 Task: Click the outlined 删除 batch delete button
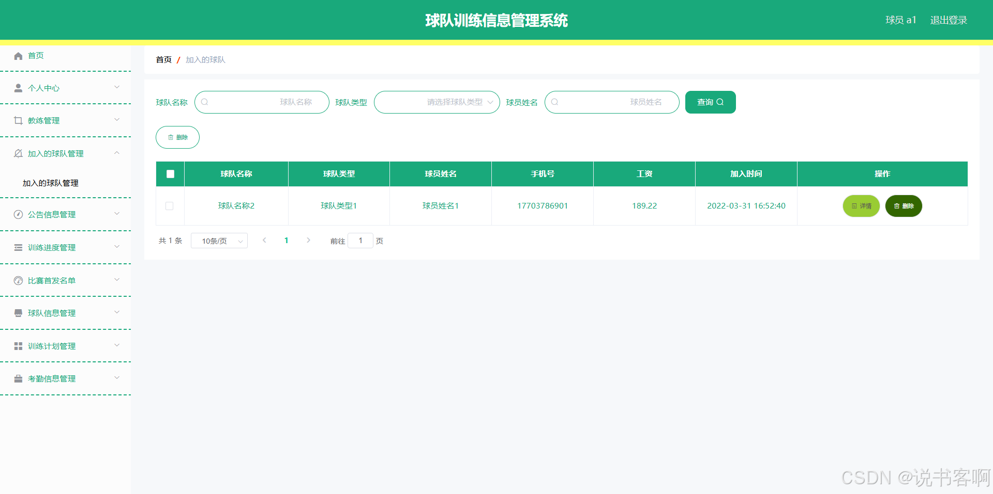click(x=177, y=137)
